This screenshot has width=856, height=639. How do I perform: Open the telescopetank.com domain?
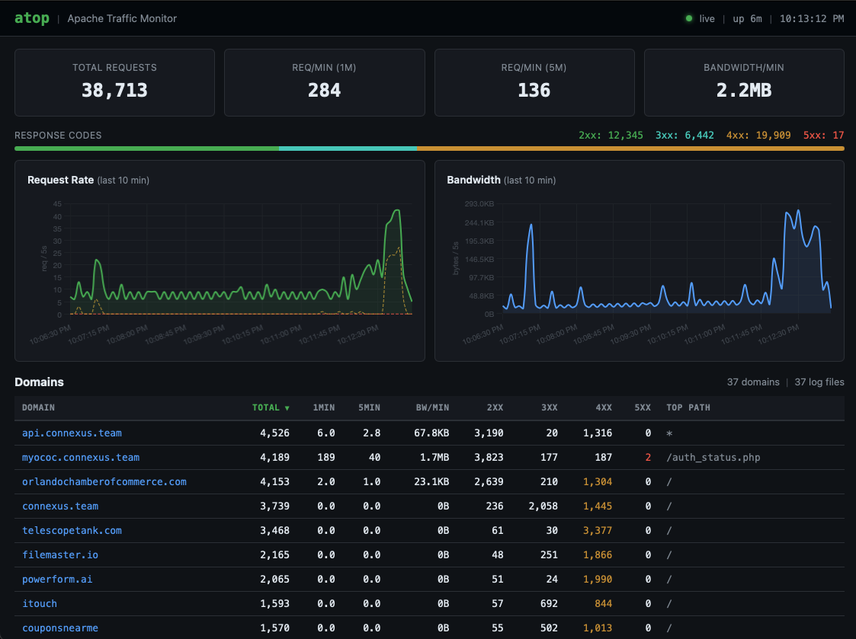pyautogui.click(x=72, y=530)
